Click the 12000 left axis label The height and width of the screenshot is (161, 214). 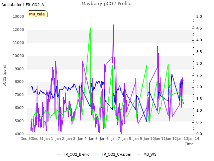[x=18, y=30]
